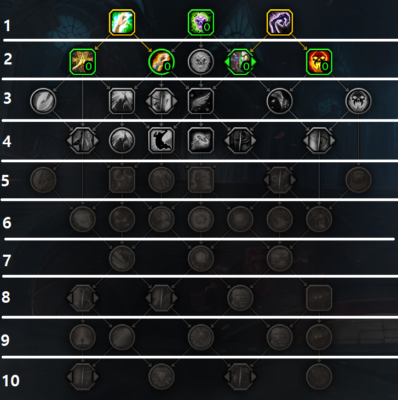Select the gray chains talent in row 4

click(x=201, y=140)
